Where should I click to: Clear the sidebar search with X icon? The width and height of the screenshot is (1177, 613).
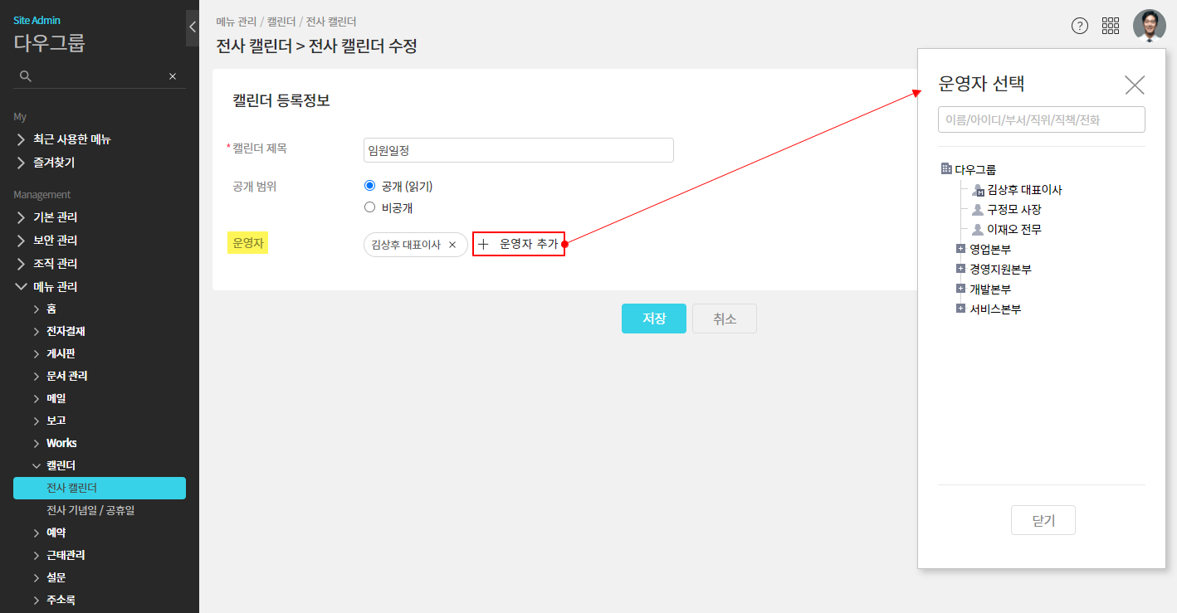(x=173, y=76)
